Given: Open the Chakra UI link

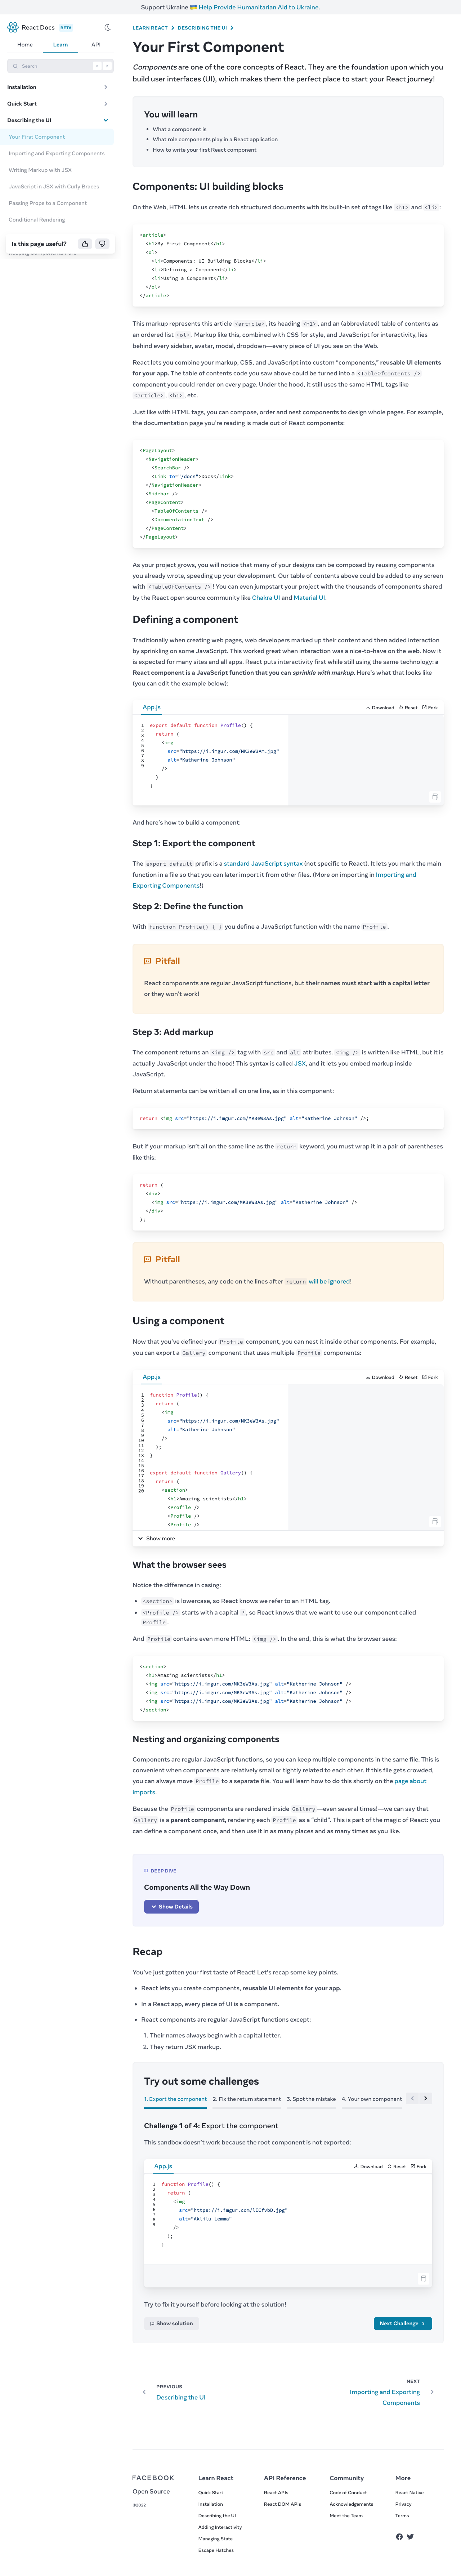Looking at the screenshot, I should click(x=266, y=598).
